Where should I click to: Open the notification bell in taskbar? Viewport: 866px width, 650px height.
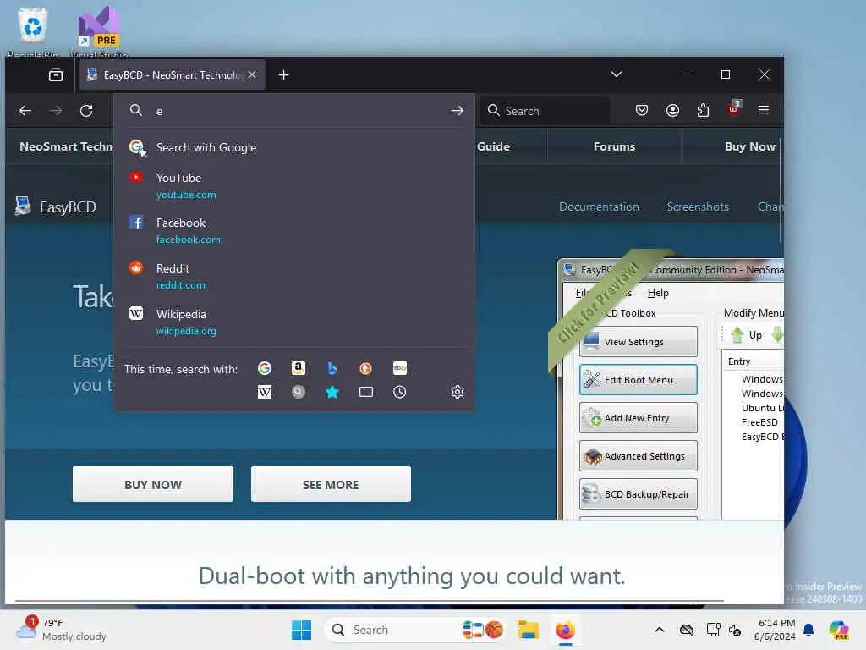(808, 630)
